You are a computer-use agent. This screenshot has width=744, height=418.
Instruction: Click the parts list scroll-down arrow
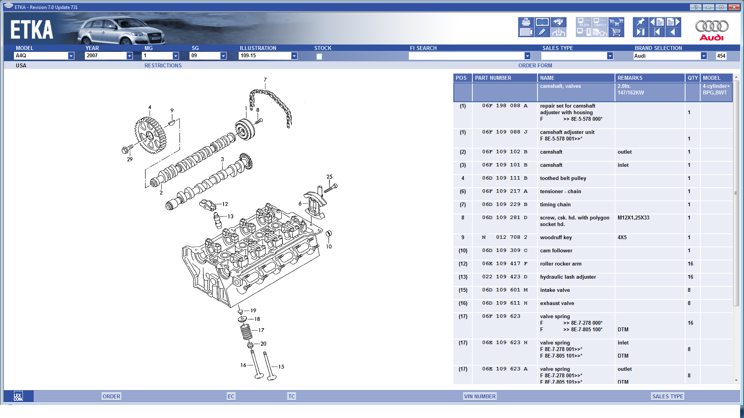[736, 380]
